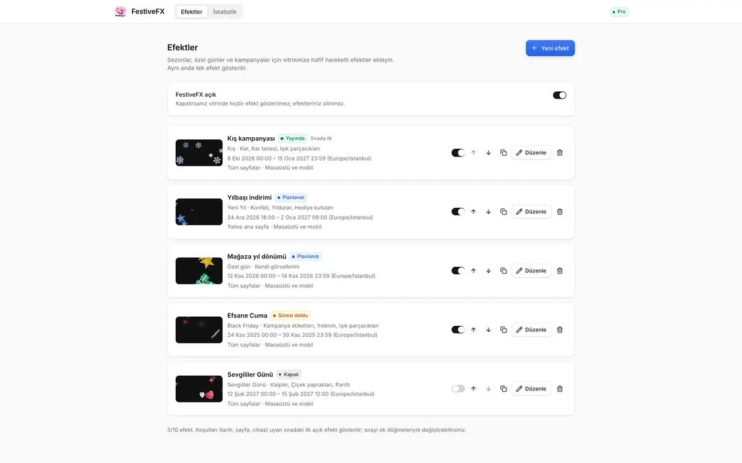Duplicate the Kış kampanyası effect

coord(504,152)
